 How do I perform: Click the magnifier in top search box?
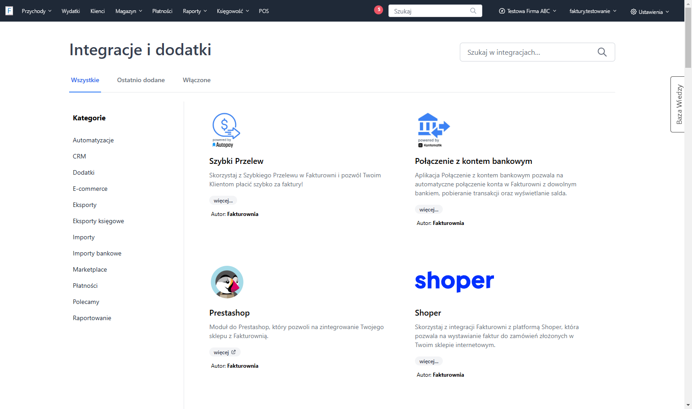click(473, 11)
